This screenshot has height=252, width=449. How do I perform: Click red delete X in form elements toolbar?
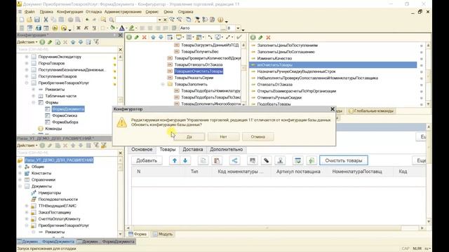[x=145, y=37]
